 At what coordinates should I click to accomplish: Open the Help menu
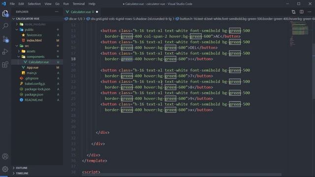[x=92, y=4]
